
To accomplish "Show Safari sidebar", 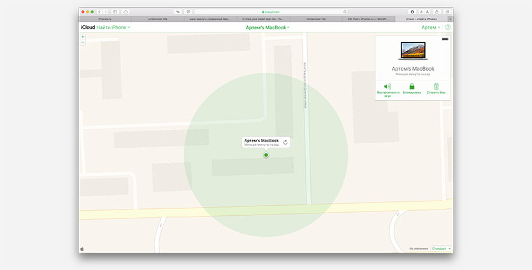I will pos(115,12).
